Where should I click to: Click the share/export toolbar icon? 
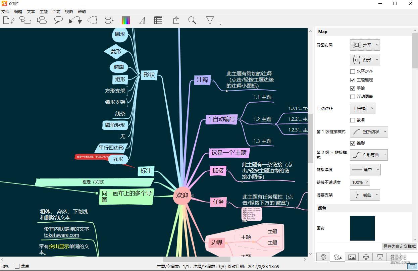point(176,20)
